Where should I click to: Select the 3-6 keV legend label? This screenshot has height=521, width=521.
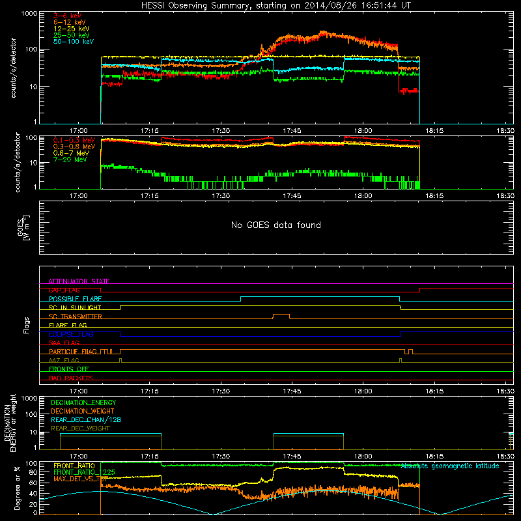[x=68, y=16]
